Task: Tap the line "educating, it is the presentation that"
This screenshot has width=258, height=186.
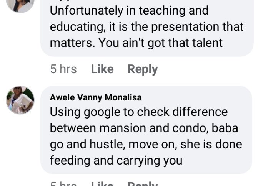Action: click(x=146, y=26)
